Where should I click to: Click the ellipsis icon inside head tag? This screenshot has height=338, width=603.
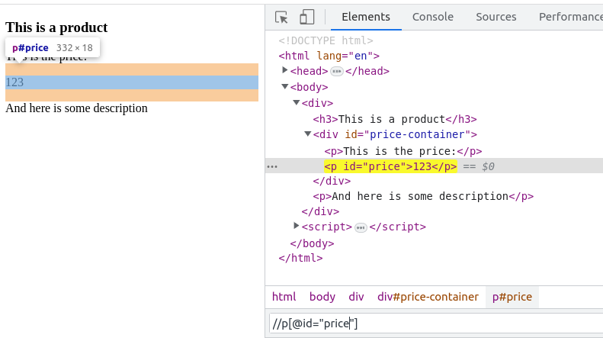click(336, 71)
